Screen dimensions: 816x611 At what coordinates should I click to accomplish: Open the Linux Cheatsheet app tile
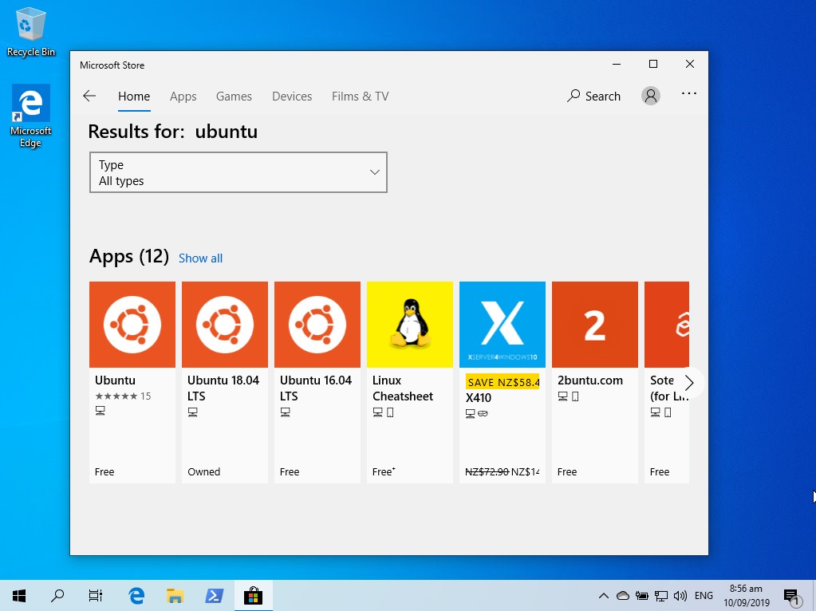tap(409, 325)
